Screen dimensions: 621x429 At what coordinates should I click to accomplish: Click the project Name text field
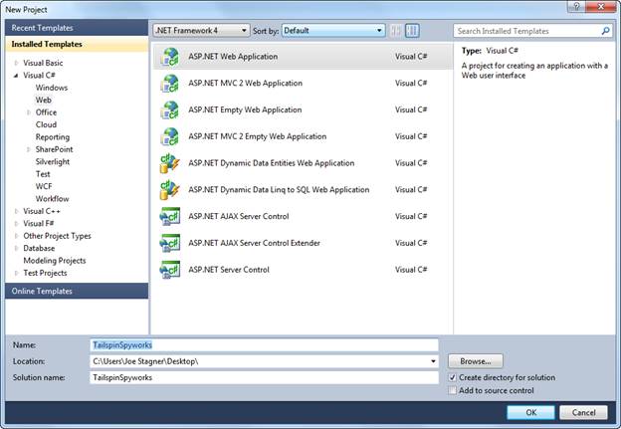click(264, 345)
